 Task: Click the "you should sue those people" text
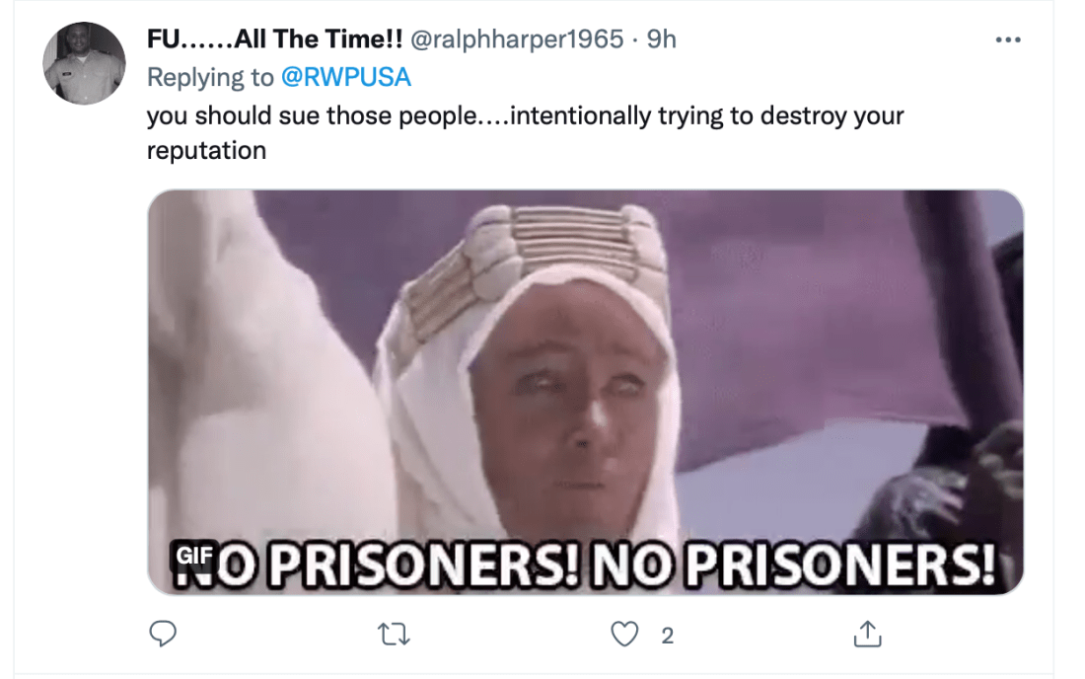tap(312, 115)
